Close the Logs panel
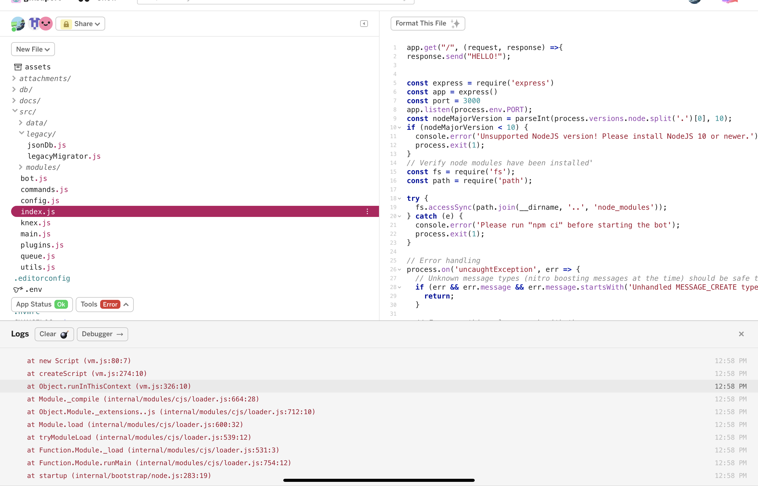The image size is (758, 486). point(741,334)
